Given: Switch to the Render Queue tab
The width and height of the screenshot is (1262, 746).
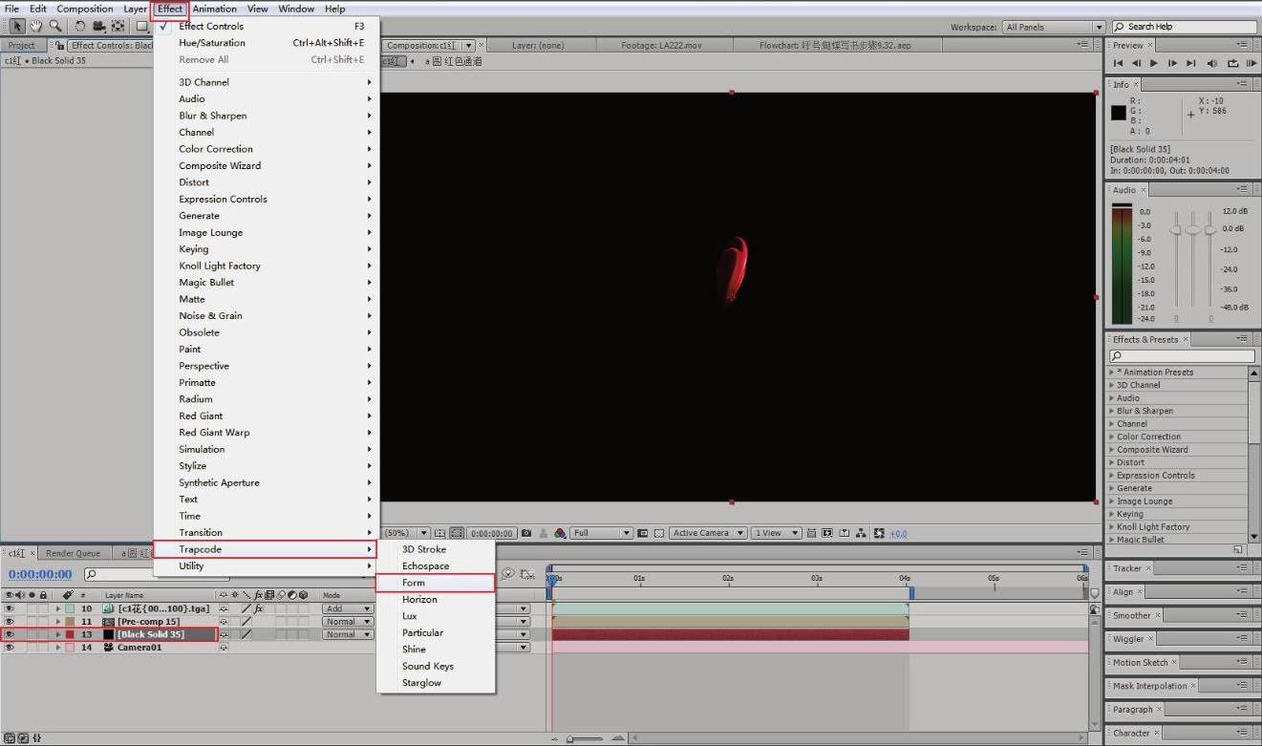Looking at the screenshot, I should tap(73, 553).
